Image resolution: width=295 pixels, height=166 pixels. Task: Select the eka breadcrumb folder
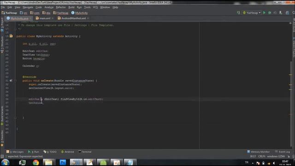pyautogui.click(x=46, y=13)
